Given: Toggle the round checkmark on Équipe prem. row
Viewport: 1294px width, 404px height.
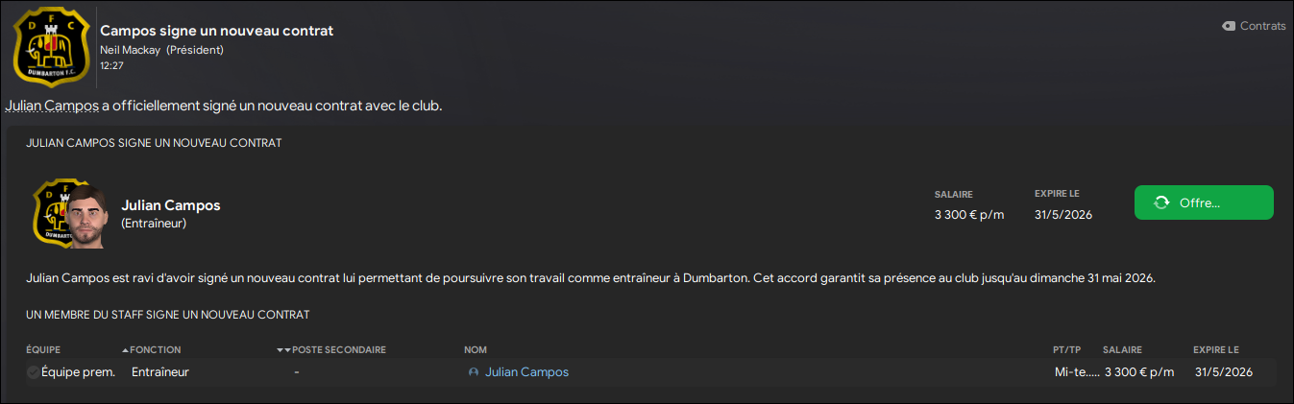Looking at the screenshot, I should pyautogui.click(x=34, y=372).
